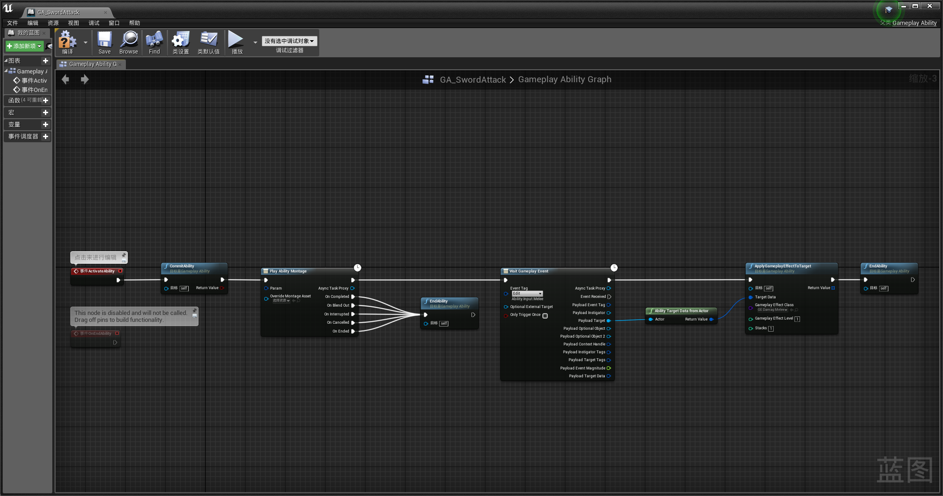Expand the GE Damag Melee class dropdown

point(772,310)
